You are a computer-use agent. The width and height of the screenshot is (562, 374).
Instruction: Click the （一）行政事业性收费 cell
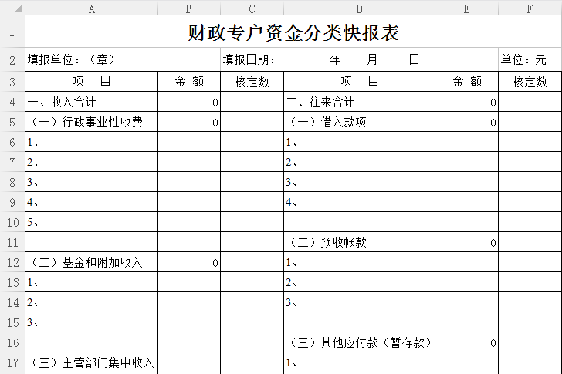click(x=91, y=122)
